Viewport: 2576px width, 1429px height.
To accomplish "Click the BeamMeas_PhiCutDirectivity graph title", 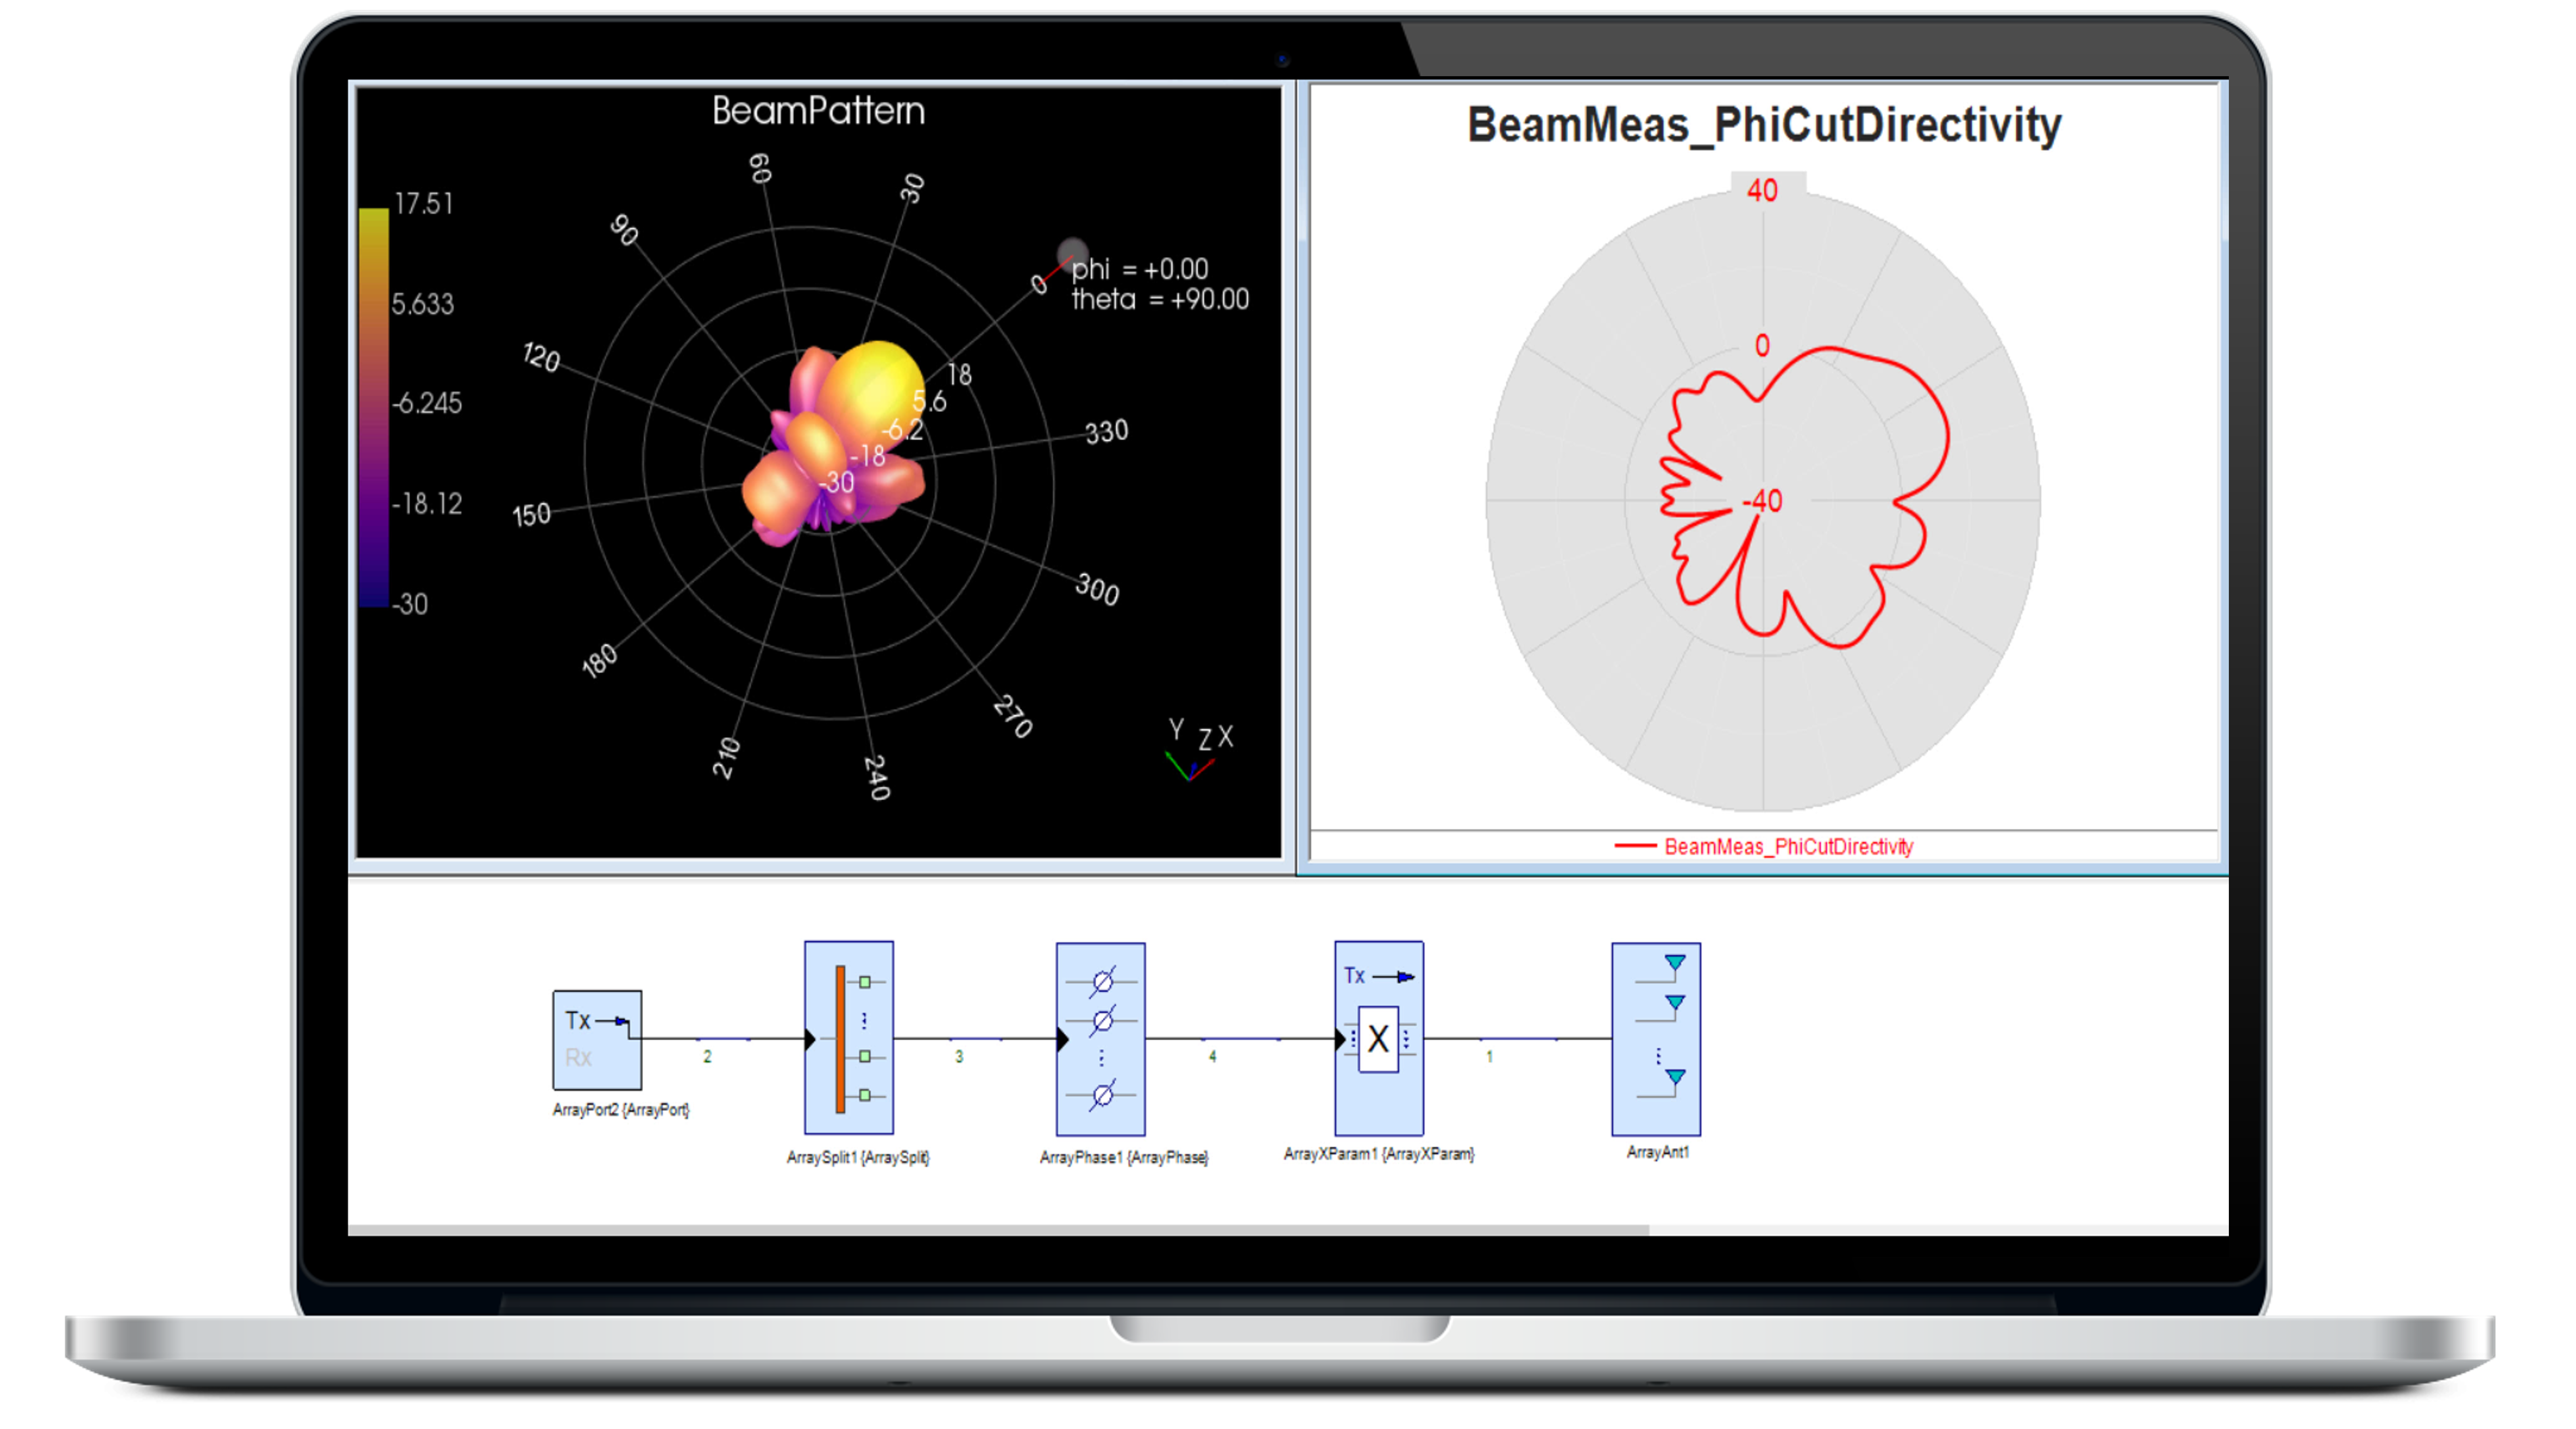I will click(1763, 125).
